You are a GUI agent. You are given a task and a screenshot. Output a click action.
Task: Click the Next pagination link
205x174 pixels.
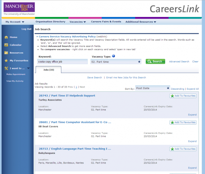pos(82,87)
